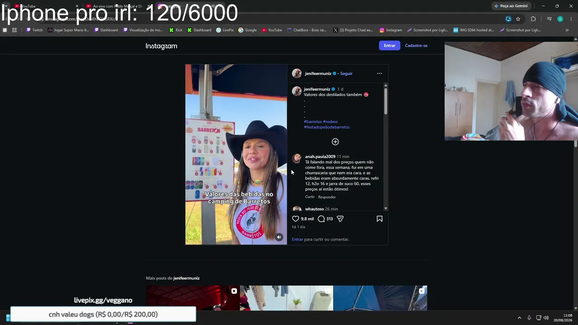The height and width of the screenshot is (325, 578).
Task: Open the first red thumbnail under Mais posts
Action: 193,298
